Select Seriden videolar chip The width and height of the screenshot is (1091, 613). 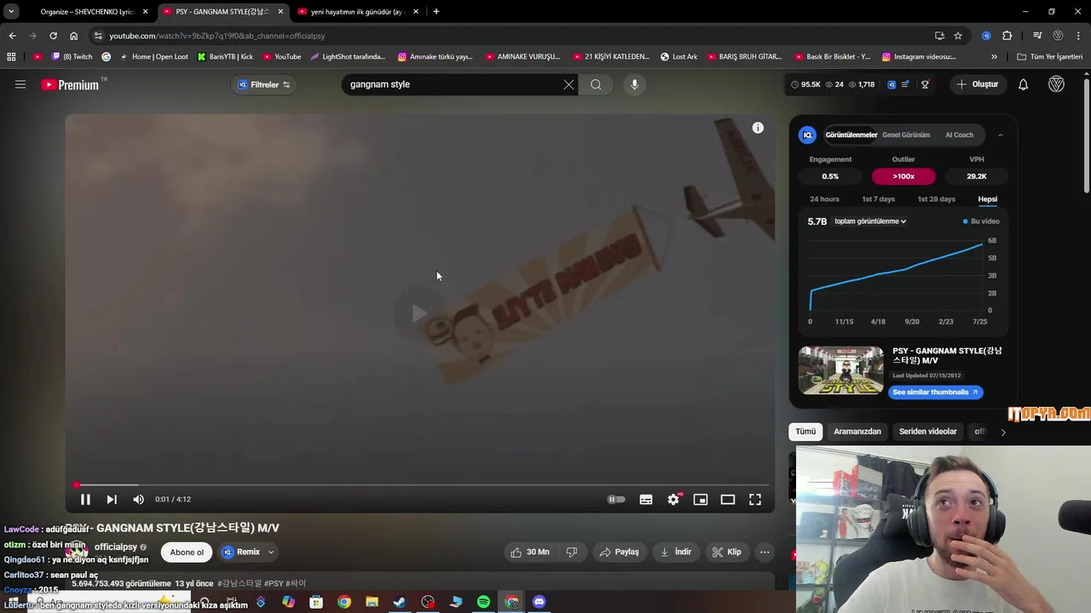927,432
